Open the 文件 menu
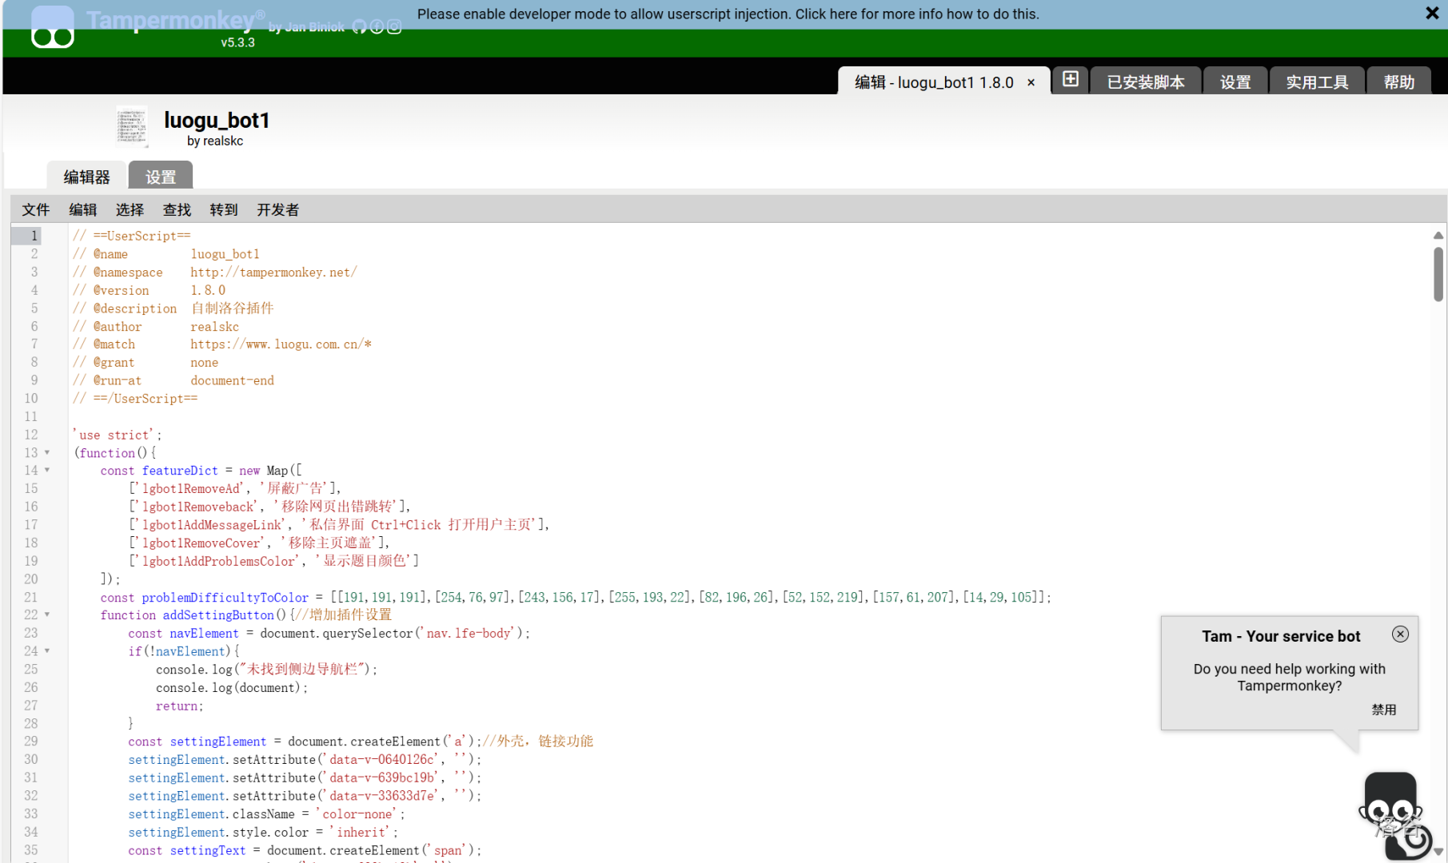 click(x=36, y=209)
